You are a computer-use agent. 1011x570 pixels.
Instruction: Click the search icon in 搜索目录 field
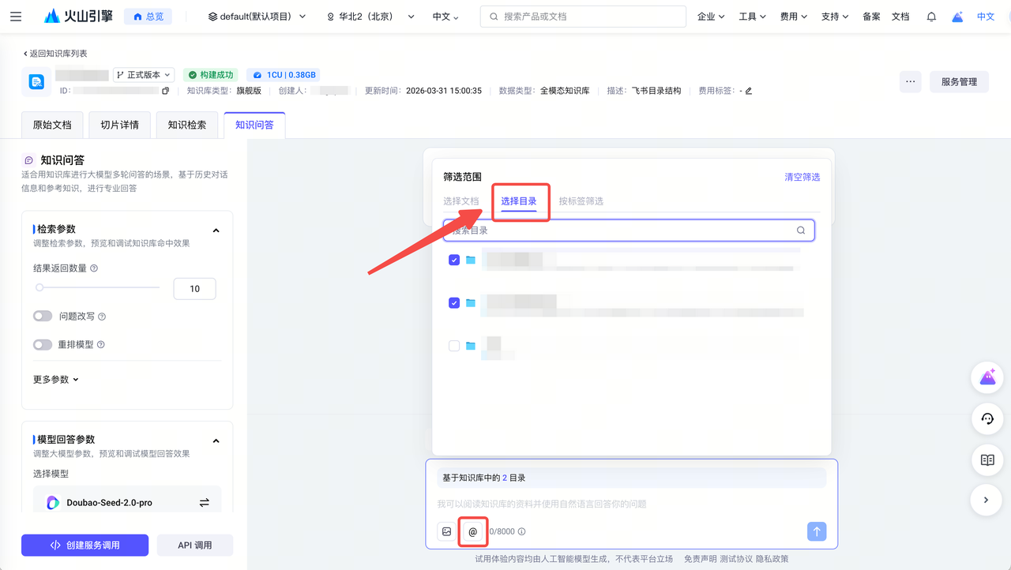[x=801, y=231]
